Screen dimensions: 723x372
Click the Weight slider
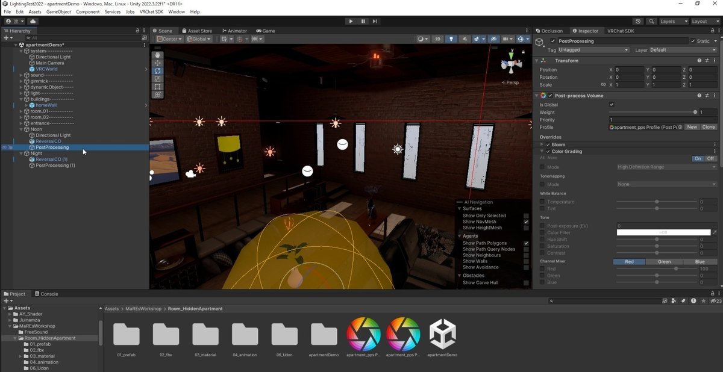click(x=653, y=112)
